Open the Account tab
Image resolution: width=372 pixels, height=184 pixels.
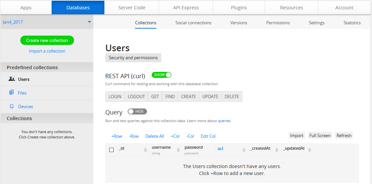coord(344,8)
